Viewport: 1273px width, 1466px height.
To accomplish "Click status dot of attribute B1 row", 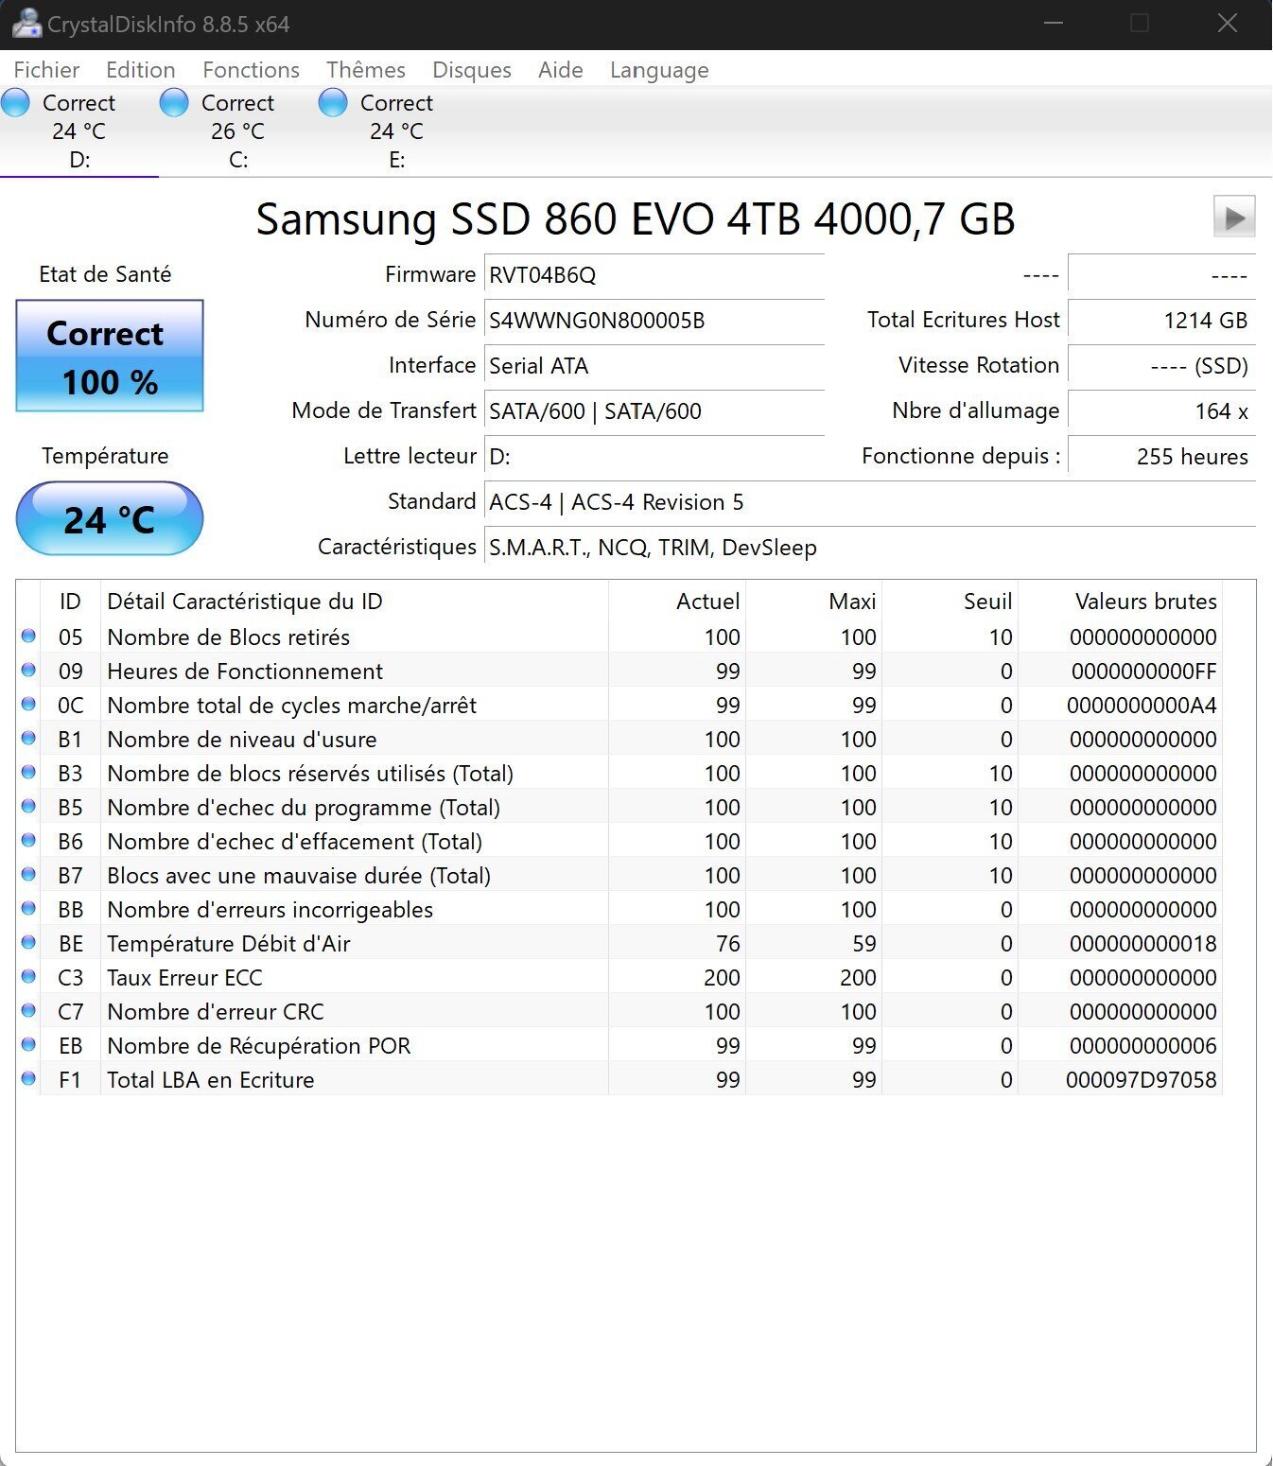I will coord(28,738).
